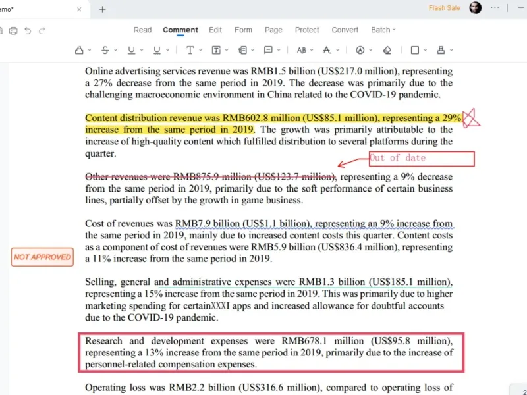
Task: Switch to the Protect tab
Action: point(307,30)
